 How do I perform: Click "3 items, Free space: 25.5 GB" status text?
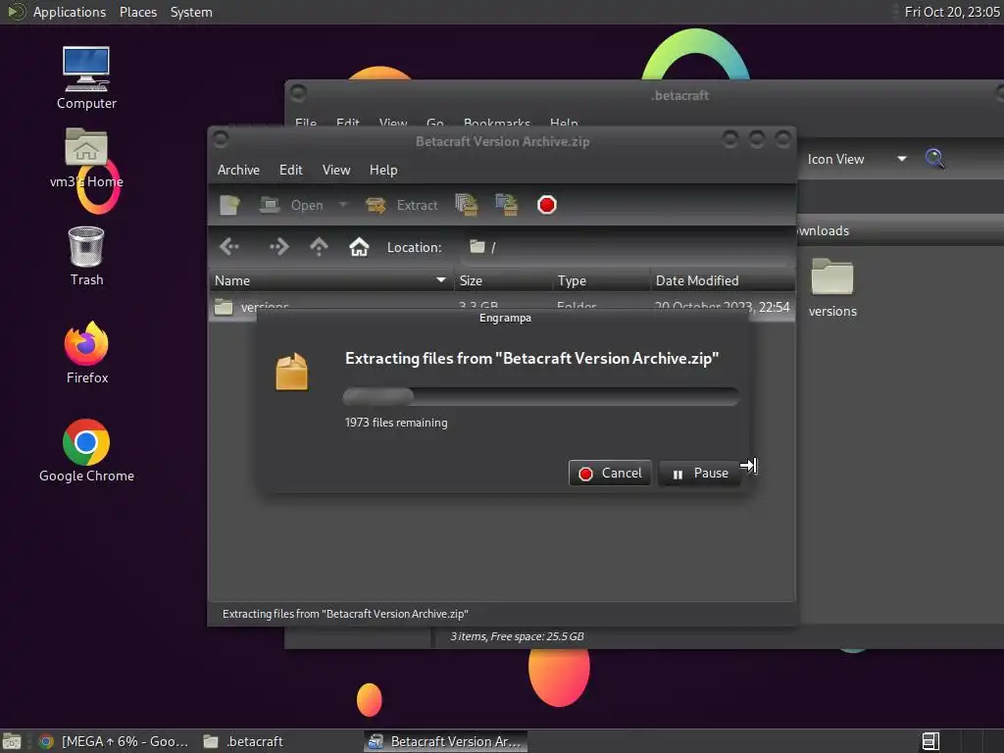[517, 636]
